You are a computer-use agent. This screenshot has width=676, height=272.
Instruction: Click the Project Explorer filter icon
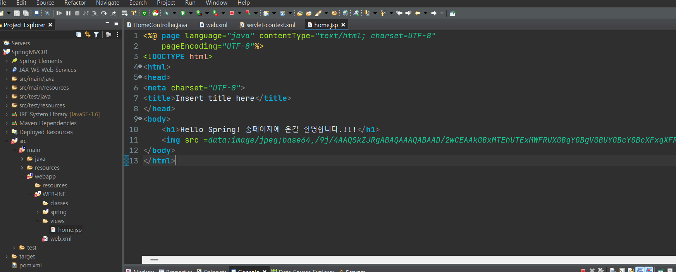96,34
